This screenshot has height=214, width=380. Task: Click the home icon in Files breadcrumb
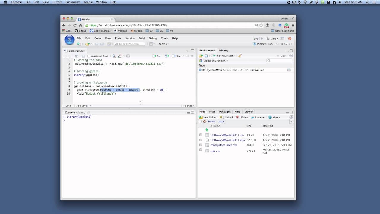(x=205, y=122)
